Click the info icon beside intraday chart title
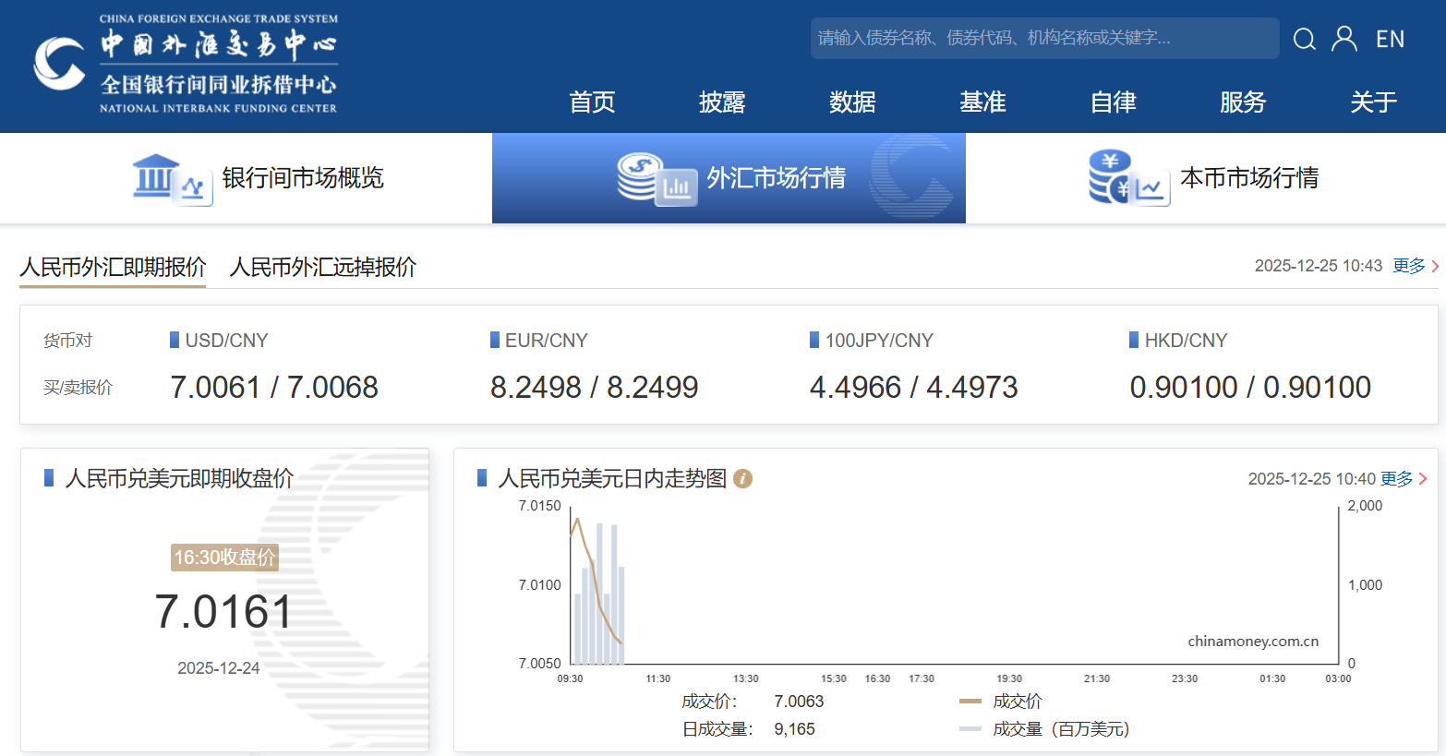 click(742, 478)
